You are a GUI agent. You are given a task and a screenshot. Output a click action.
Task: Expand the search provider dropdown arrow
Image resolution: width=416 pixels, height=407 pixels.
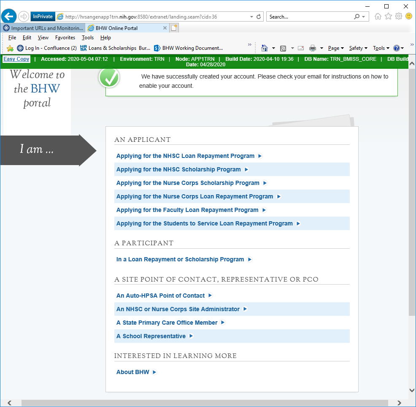click(364, 17)
